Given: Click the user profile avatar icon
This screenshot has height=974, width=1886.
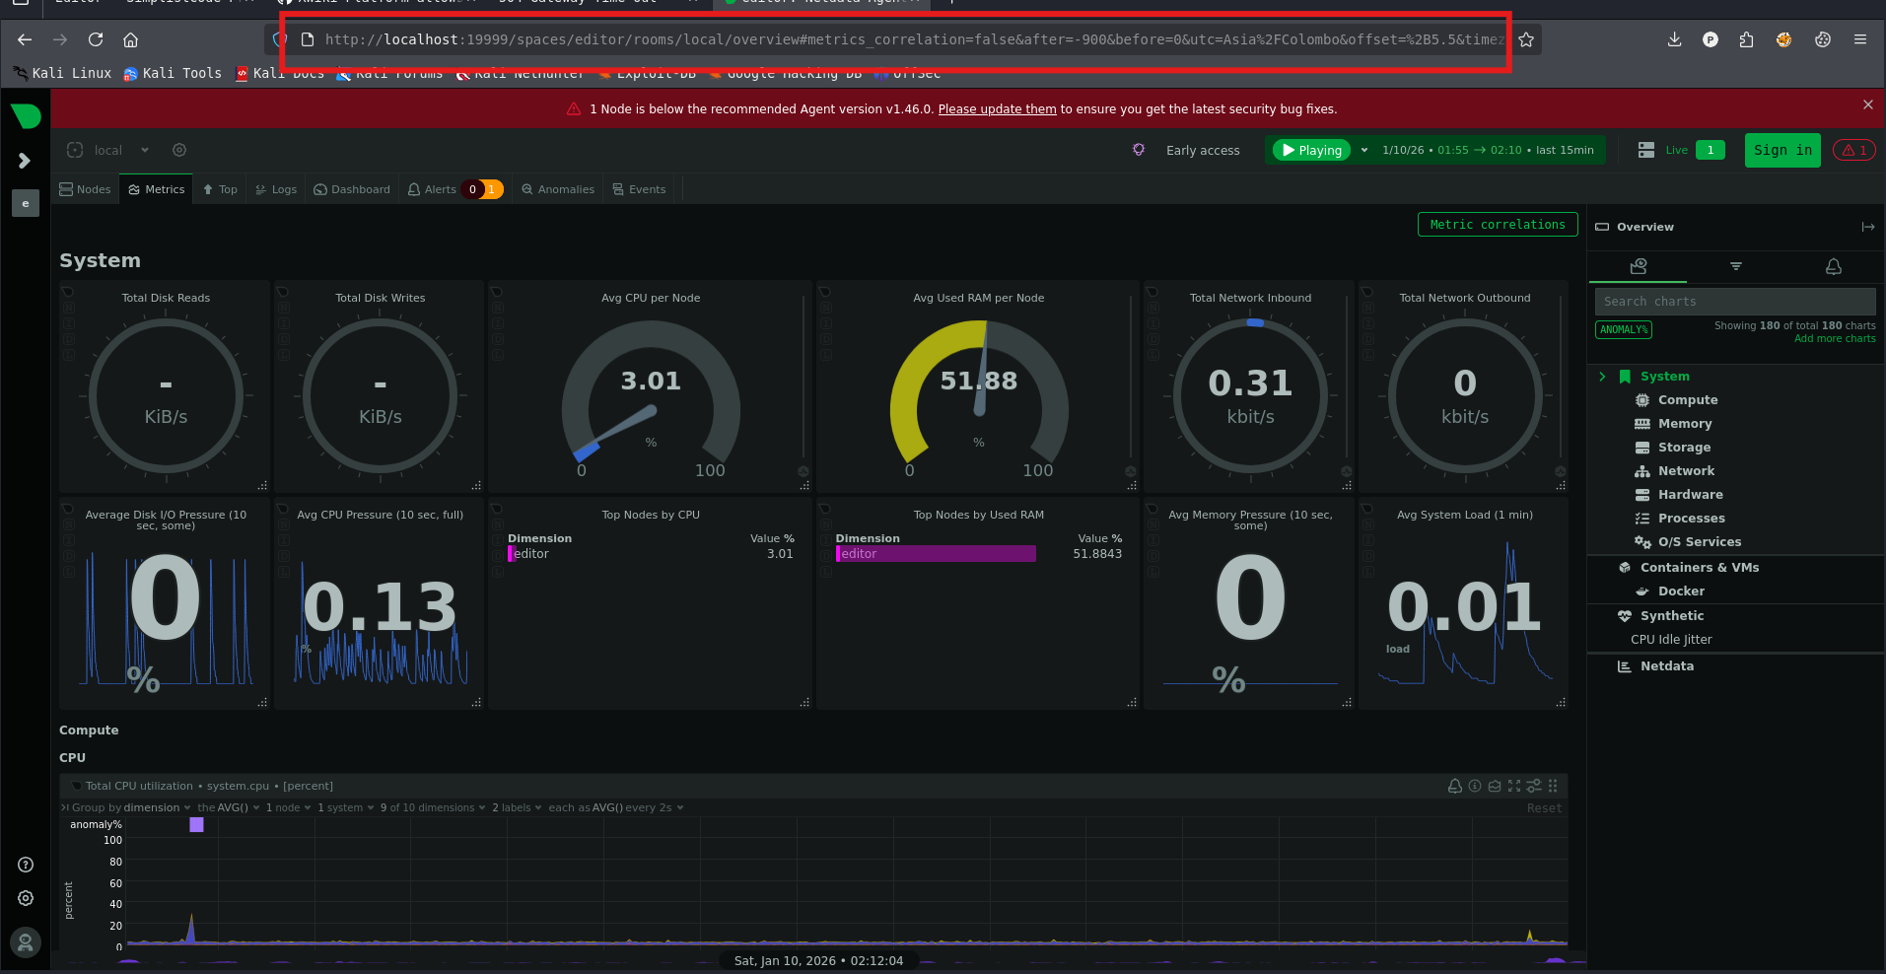Looking at the screenshot, I should pos(26,943).
